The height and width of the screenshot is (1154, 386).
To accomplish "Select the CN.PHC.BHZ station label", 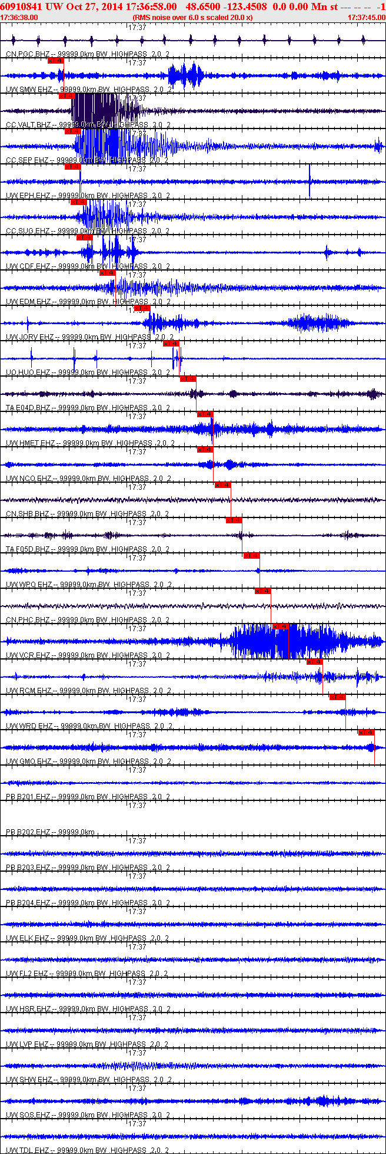I will click(28, 620).
